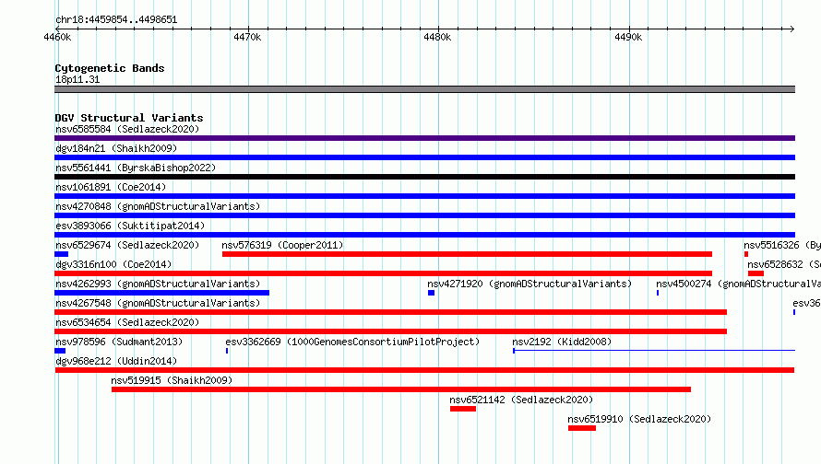Select the red nsv6534654 variant bar
This screenshot has height=464, width=821.
click(390, 331)
